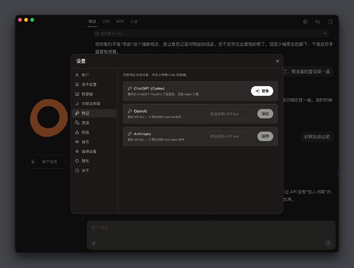Focus the chat history search field
This screenshot has width=354, height=268.
tap(211, 33)
